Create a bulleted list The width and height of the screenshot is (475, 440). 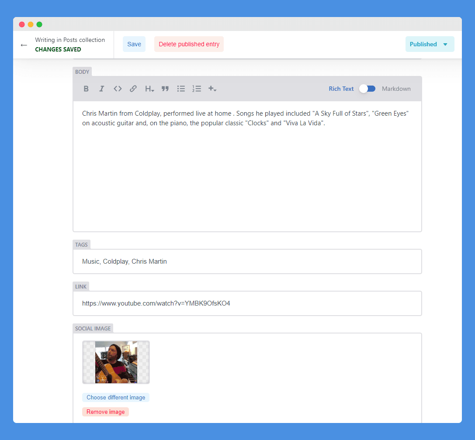(180, 89)
